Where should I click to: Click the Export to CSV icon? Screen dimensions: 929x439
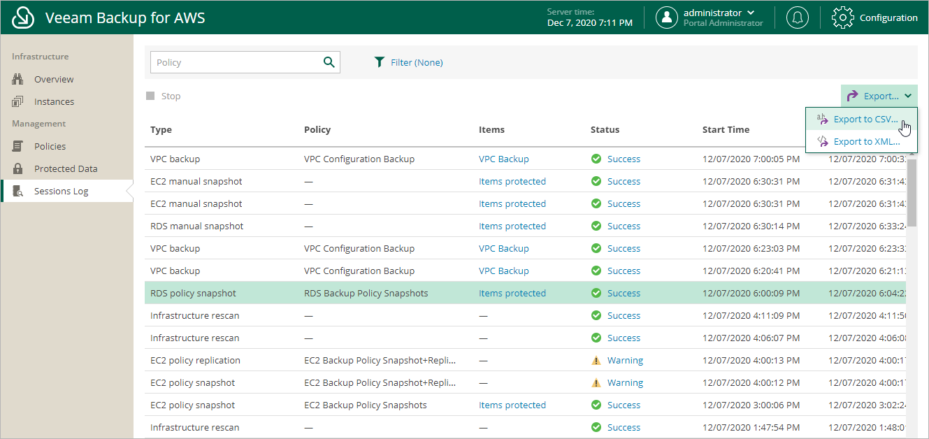823,118
